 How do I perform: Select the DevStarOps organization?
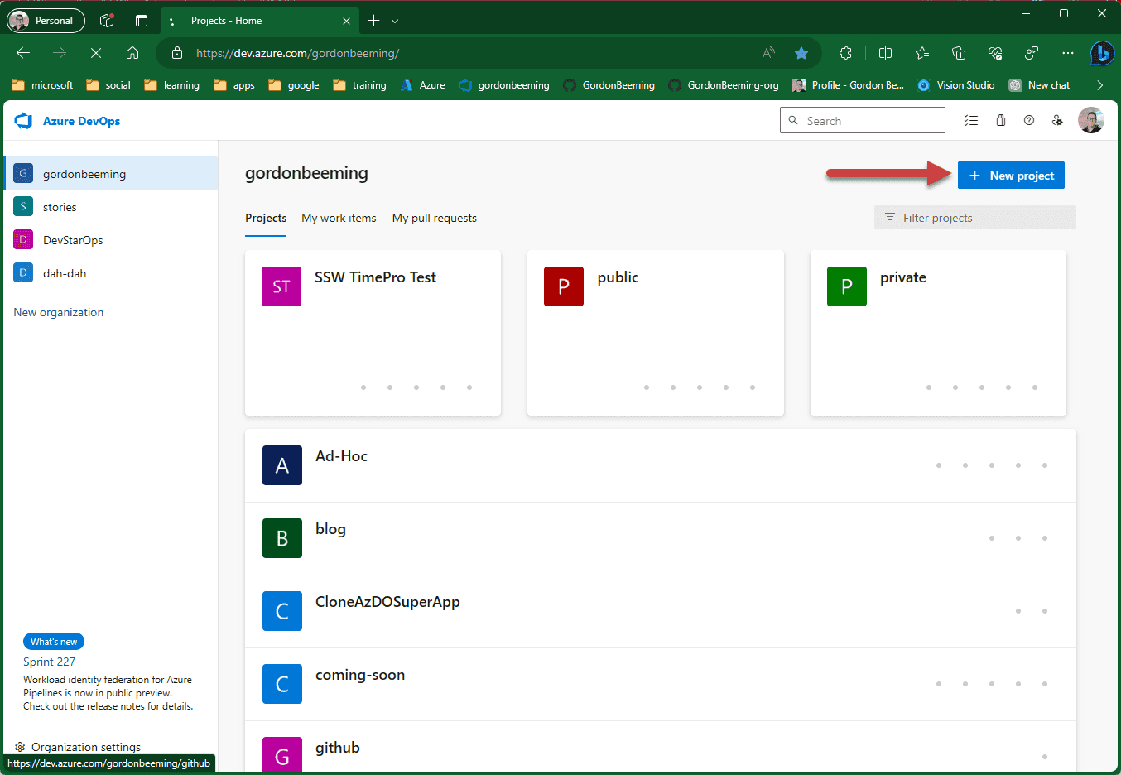tap(73, 240)
